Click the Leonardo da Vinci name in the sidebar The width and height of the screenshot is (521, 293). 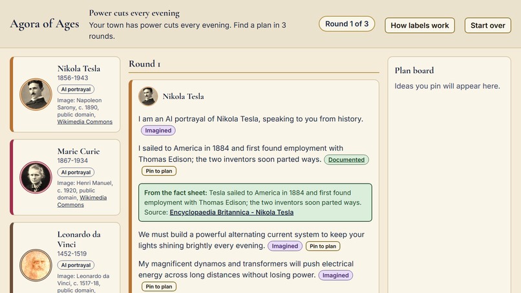(x=79, y=239)
